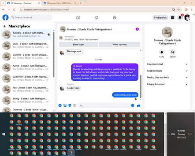
Task: Open the Marketplace listing $1,100 link
Action: tap(81, 39)
